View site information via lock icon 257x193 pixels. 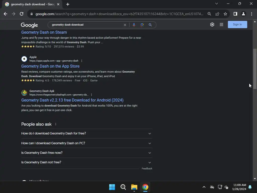pyautogui.click(x=32, y=14)
